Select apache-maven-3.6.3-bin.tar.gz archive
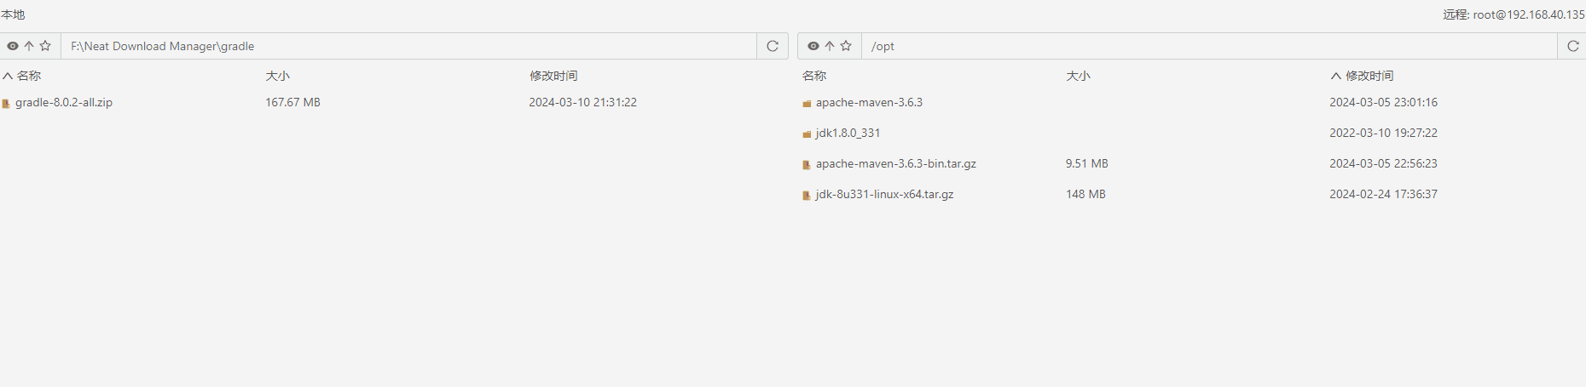 coord(895,163)
